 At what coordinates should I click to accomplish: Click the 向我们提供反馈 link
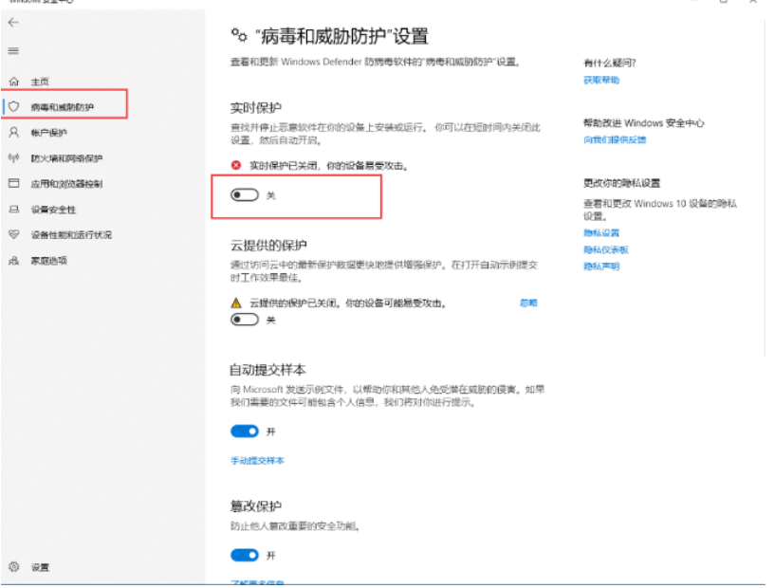point(615,139)
